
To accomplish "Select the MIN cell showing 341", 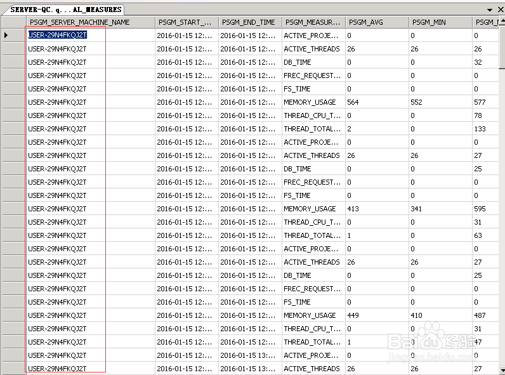I will pyautogui.click(x=440, y=209).
